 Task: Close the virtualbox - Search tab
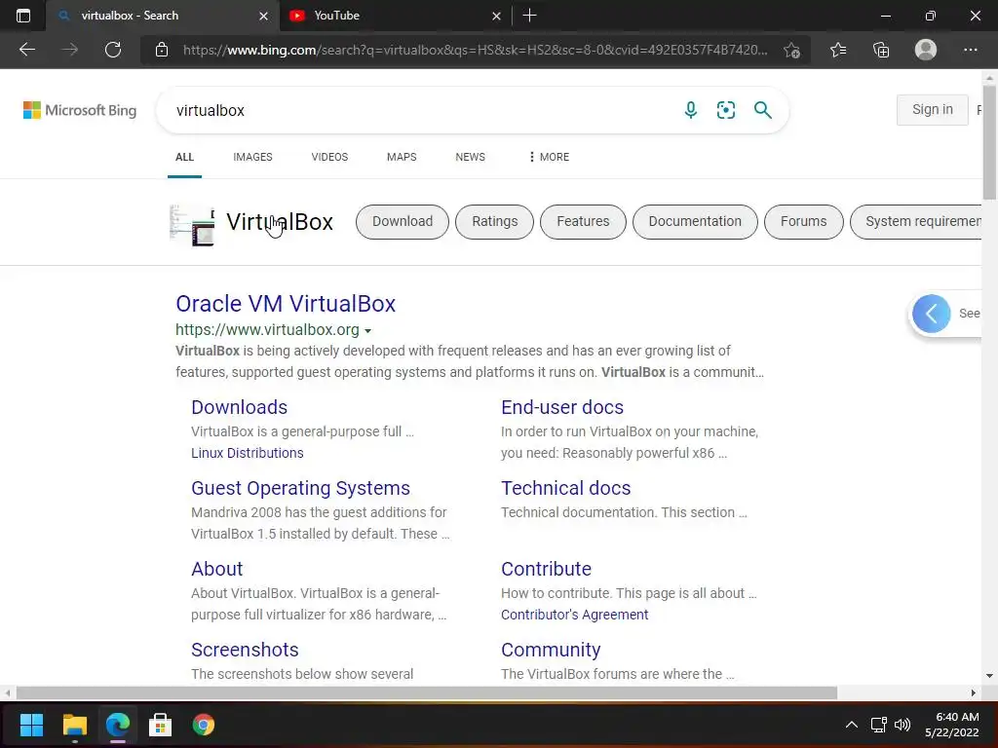[x=263, y=16]
